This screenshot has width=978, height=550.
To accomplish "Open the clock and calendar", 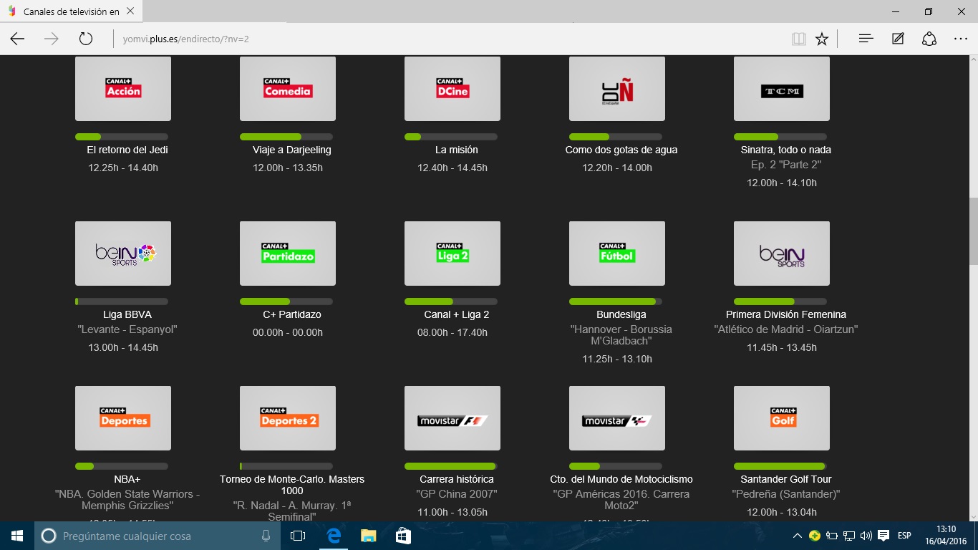I will tap(946, 536).
